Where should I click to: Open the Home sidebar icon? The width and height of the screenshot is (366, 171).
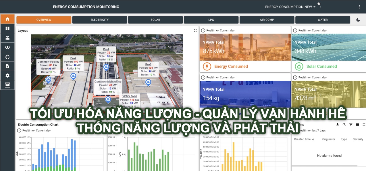[x=7, y=19]
